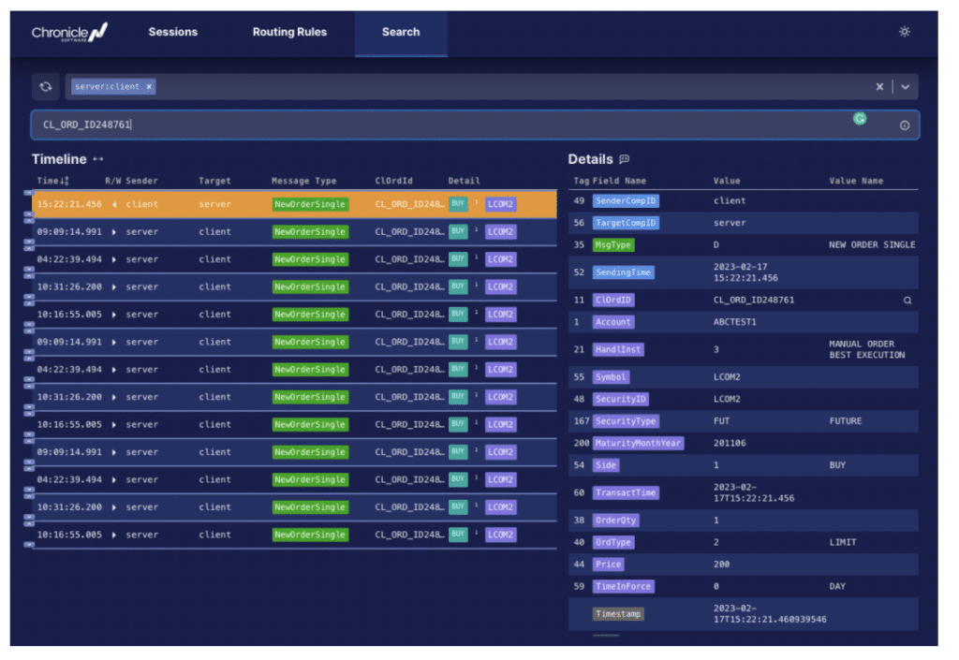Screen dimensions: 959x660
Task: Click the search icon next to ClOrdID value
Action: pyautogui.click(x=907, y=301)
